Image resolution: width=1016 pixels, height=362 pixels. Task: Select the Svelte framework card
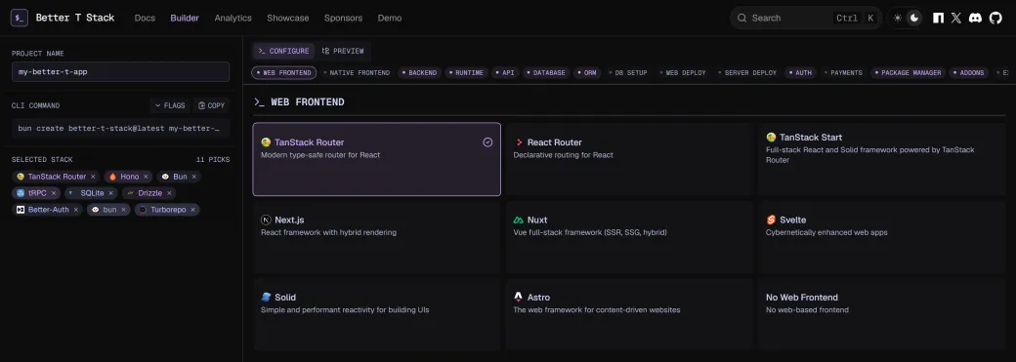[882, 237]
